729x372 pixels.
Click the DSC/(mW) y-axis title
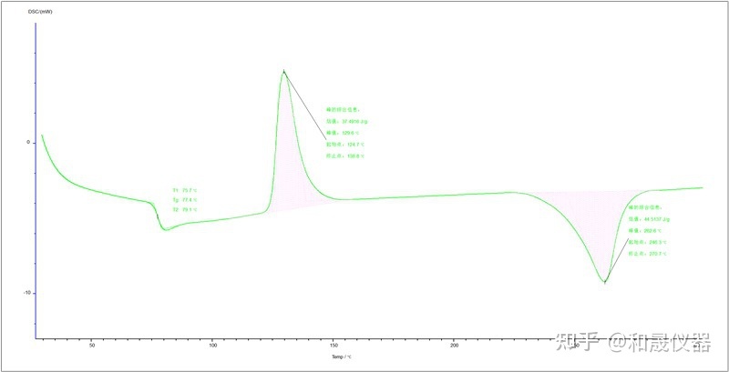pyautogui.click(x=38, y=10)
